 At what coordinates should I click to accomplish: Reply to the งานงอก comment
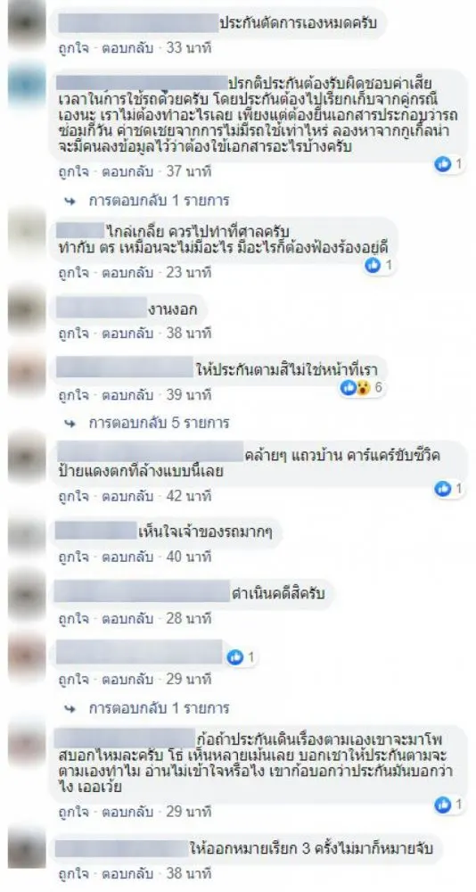pyautogui.click(x=127, y=333)
